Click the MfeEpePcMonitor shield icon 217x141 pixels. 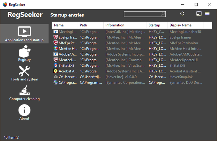tap(56, 43)
